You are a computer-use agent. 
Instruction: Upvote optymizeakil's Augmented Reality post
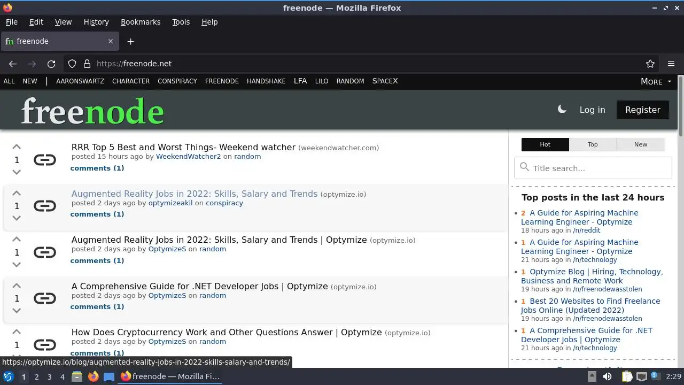pos(17,193)
